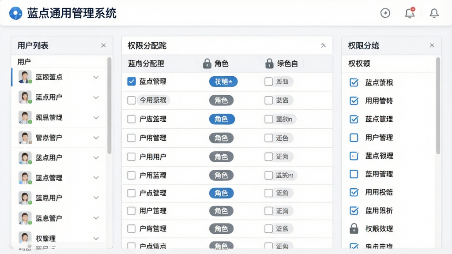Click blue role pill in 蓝点管理 row
The height and width of the screenshot is (254, 452).
point(223,82)
